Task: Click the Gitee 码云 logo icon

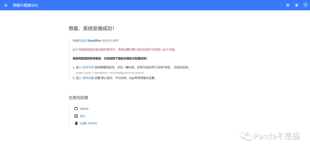Action: point(76,116)
